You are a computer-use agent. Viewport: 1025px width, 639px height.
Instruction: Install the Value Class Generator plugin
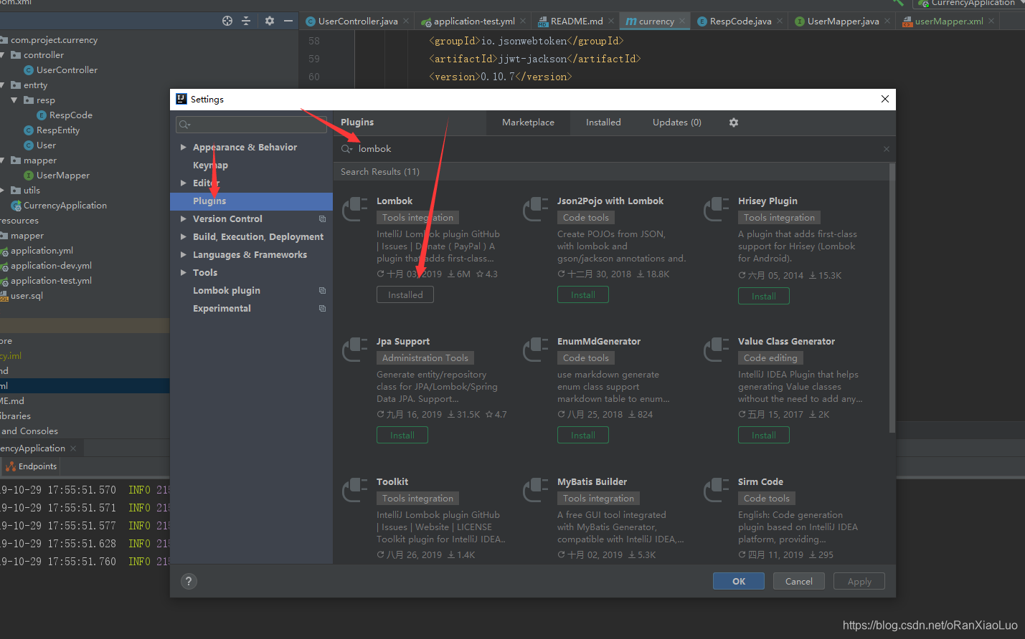tap(764, 435)
